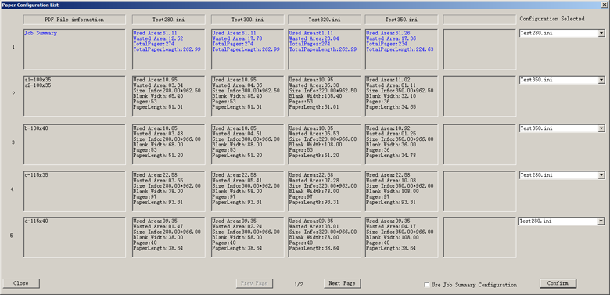Select the Test320.ini column header
This screenshot has height=295, width=610.
[325, 20]
